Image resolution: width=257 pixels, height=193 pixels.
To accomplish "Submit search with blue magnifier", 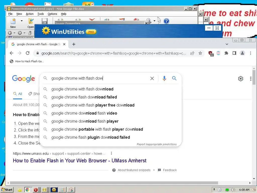I will [174, 78].
